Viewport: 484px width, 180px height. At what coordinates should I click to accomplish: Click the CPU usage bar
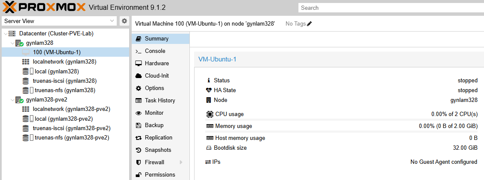342,119
